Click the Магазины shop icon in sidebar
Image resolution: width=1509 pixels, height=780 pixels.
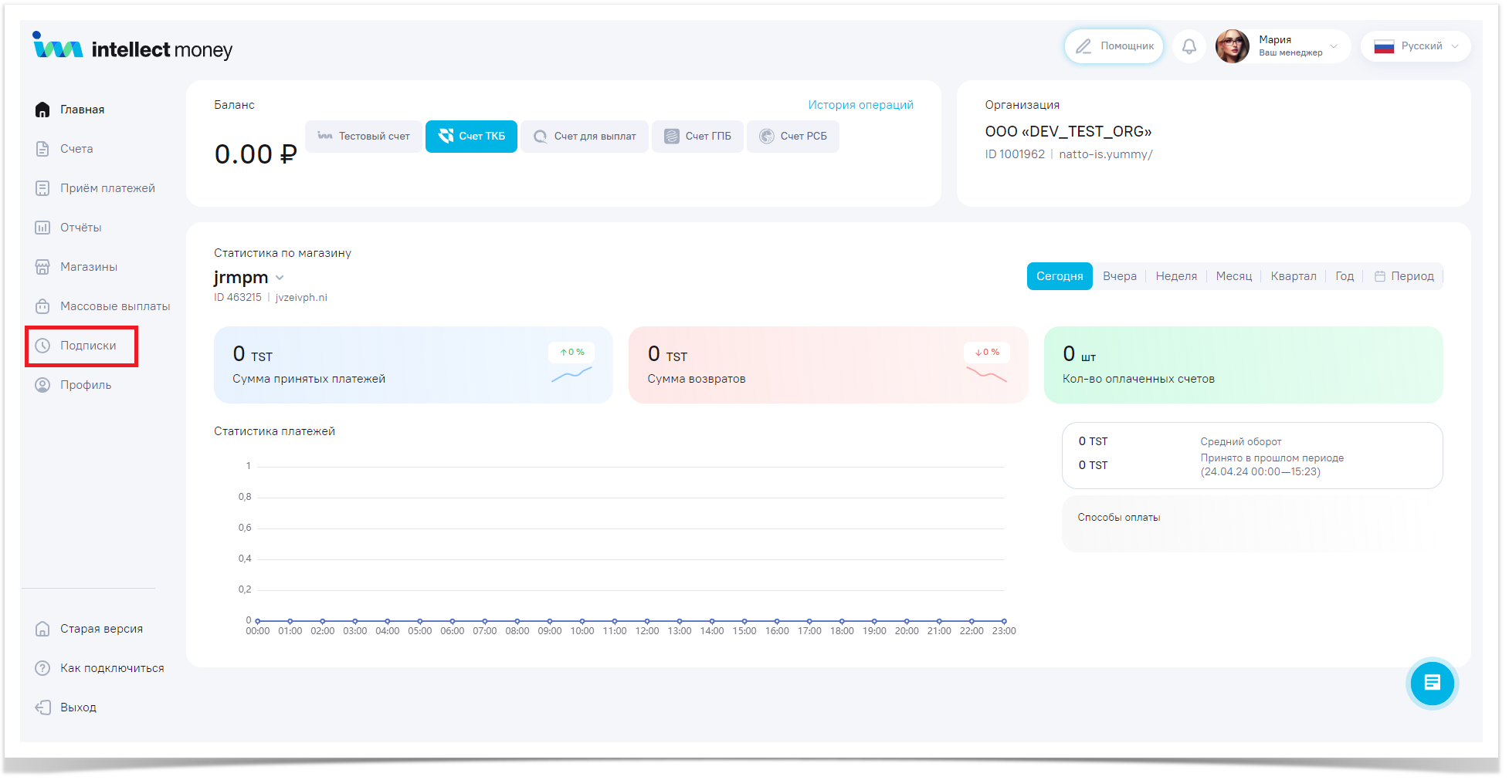(43, 267)
